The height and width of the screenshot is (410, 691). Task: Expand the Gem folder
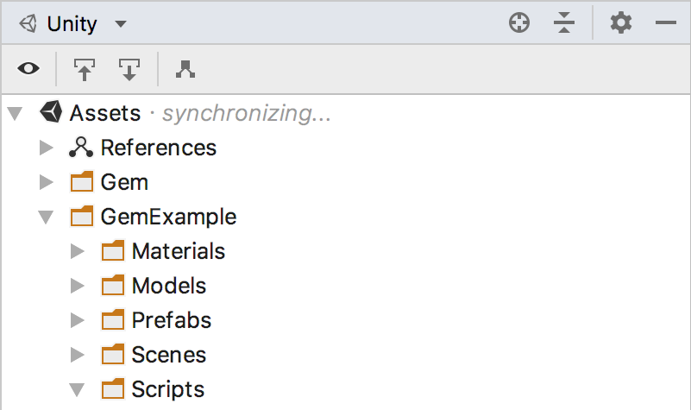pos(47,182)
